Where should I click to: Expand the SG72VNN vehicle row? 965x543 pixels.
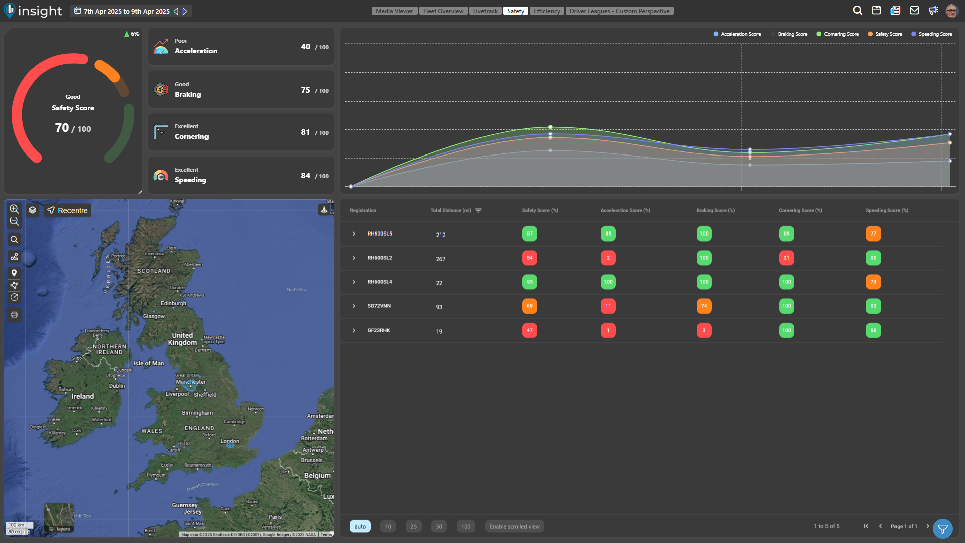pos(354,306)
